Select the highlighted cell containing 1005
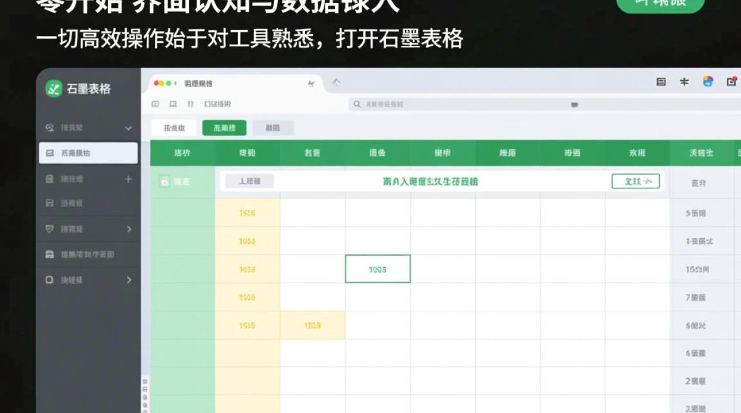741x413 pixels. (x=378, y=269)
